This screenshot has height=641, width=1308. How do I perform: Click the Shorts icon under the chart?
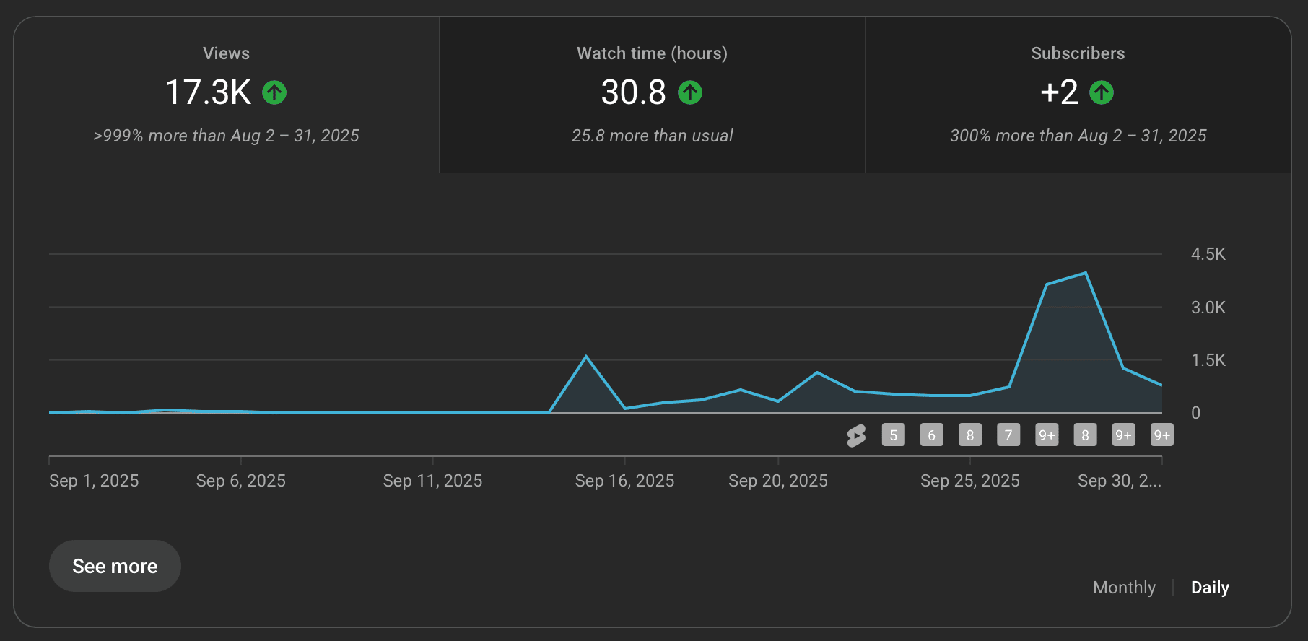(x=856, y=435)
